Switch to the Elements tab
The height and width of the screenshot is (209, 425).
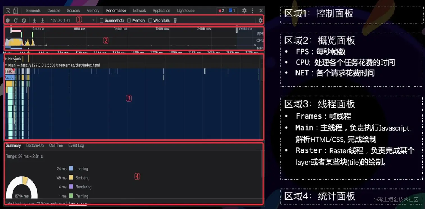click(33, 11)
